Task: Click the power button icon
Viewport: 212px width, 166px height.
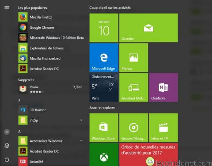Action: click(x=7, y=159)
